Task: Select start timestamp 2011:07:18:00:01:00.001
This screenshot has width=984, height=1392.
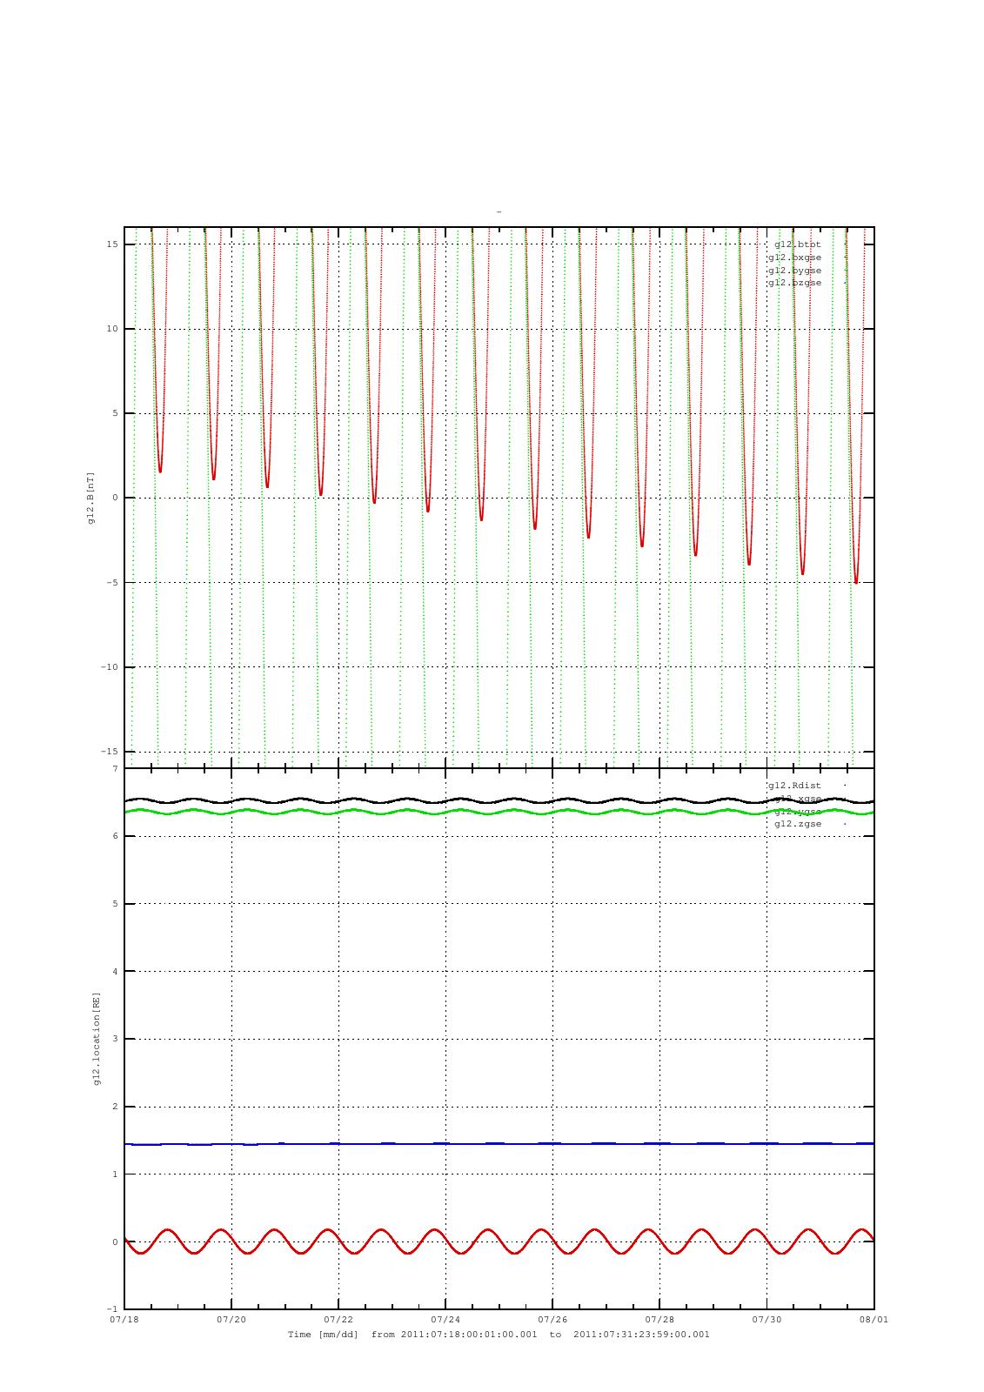Action: point(469,1335)
